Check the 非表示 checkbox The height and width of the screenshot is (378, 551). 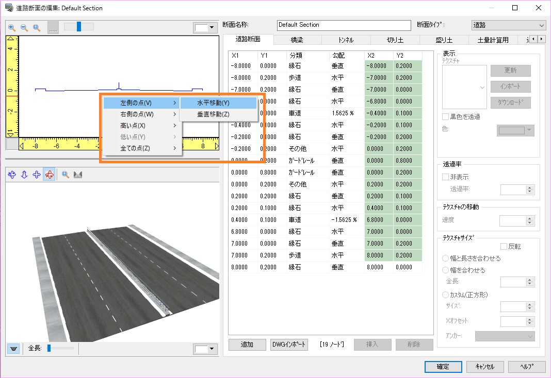tap(446, 177)
